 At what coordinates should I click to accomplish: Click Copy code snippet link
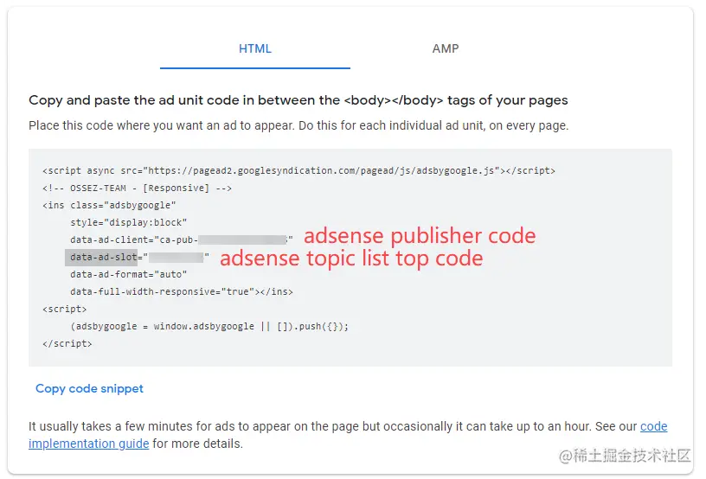(x=89, y=388)
